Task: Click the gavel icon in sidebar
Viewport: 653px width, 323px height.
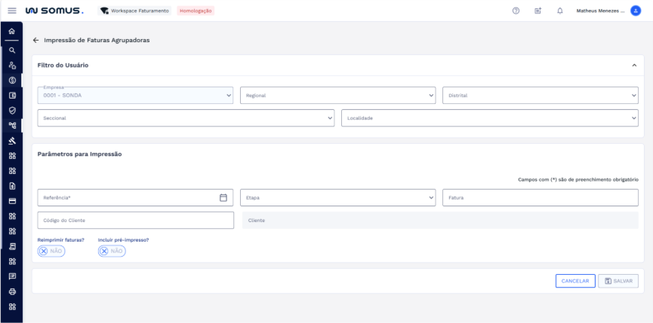Action: point(11,140)
